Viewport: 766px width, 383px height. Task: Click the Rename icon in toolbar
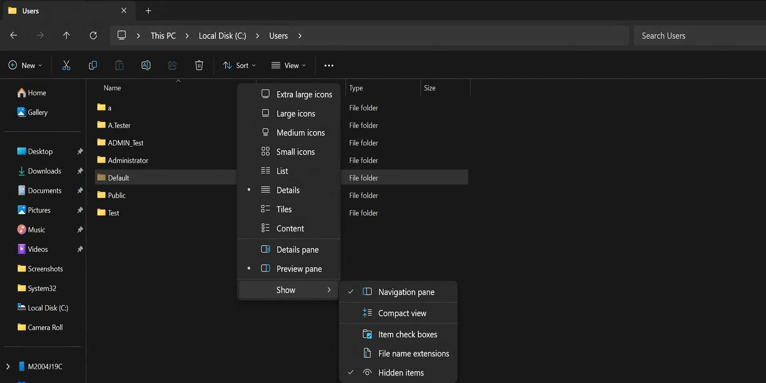pyautogui.click(x=146, y=65)
